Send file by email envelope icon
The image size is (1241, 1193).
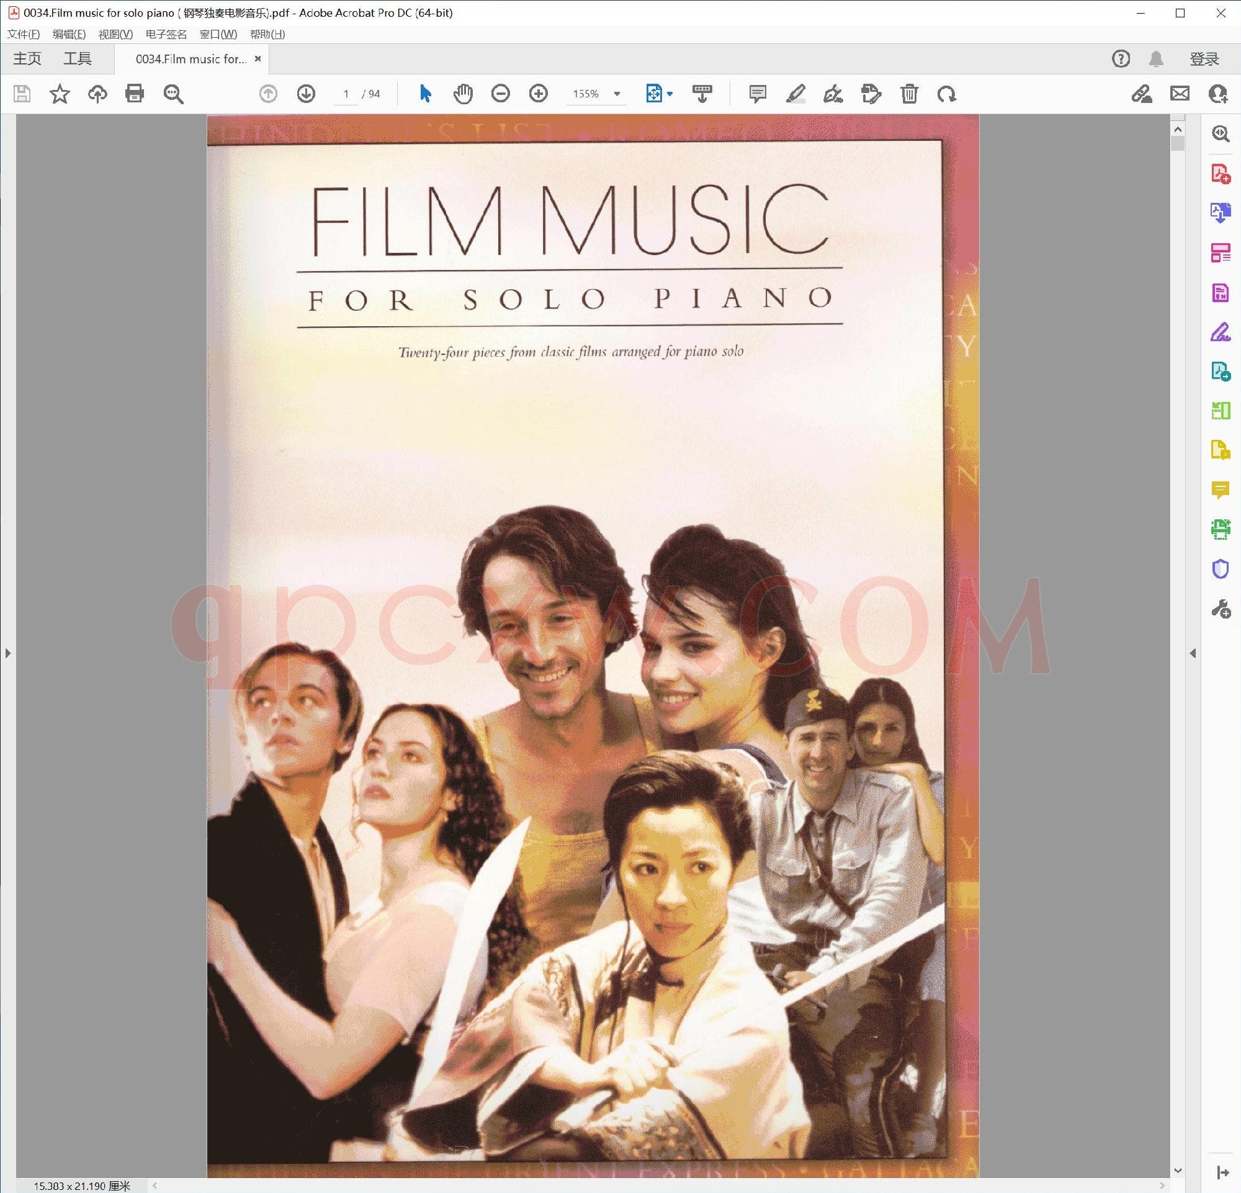[x=1180, y=94]
